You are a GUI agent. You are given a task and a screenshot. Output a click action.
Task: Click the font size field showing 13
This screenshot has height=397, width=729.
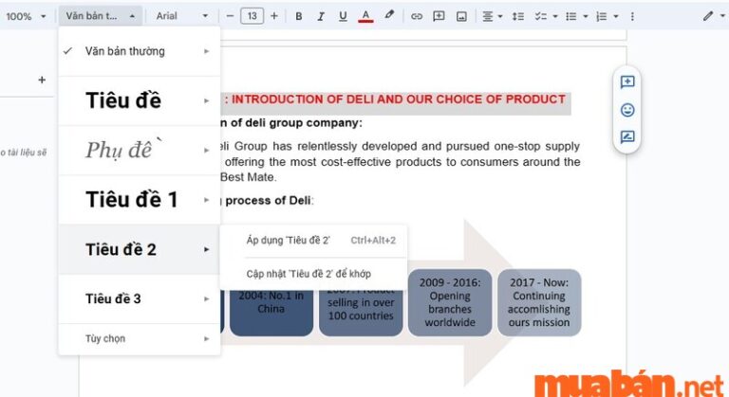click(252, 16)
